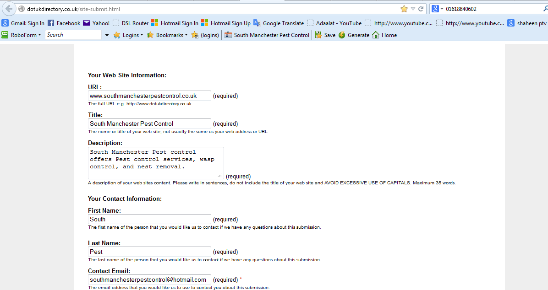The image size is (548, 290).
Task: Open history dropdown arrow beside the star
Action: [413, 9]
